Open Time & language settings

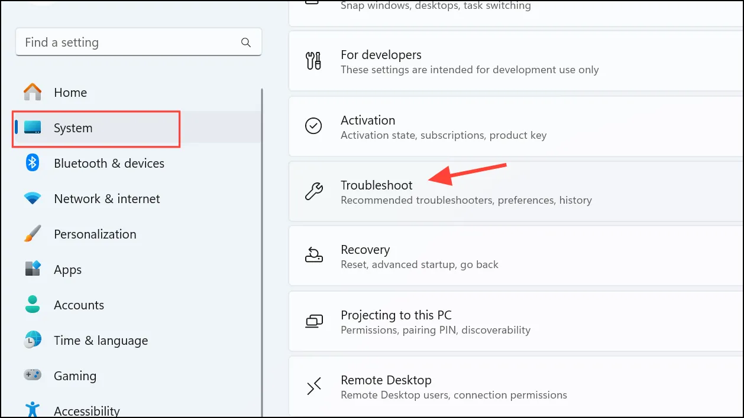tap(137, 340)
